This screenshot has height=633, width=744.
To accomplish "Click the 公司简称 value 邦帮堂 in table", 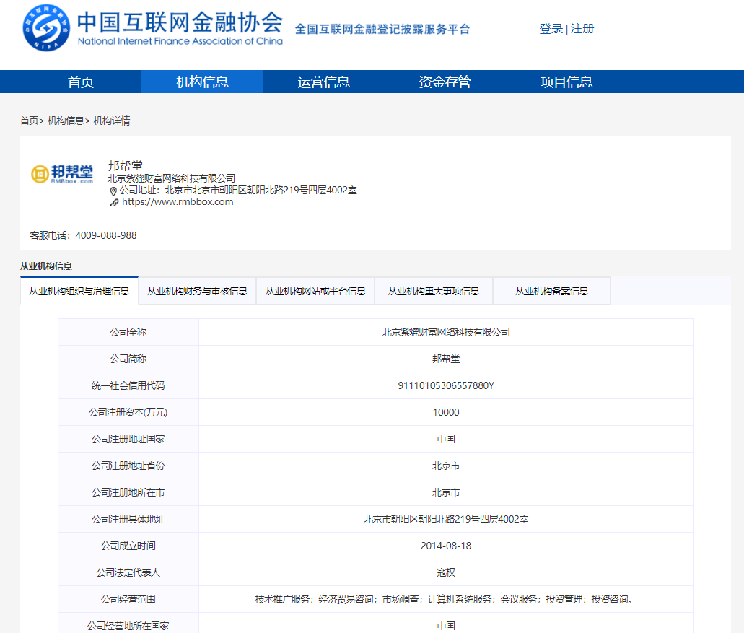I will [x=446, y=359].
